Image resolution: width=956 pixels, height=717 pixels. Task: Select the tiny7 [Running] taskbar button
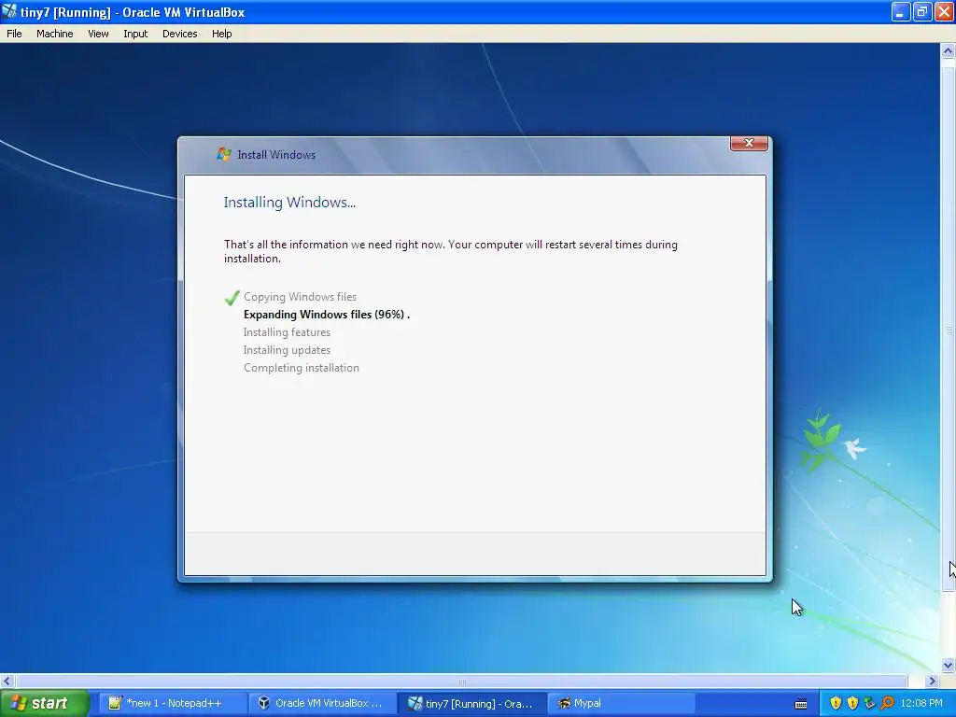[472, 704]
